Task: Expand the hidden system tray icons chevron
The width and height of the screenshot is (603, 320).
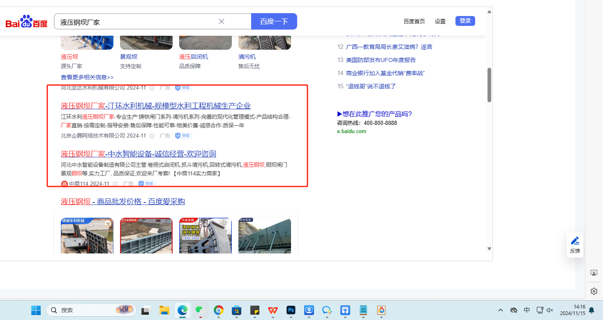Action: pyautogui.click(x=500, y=310)
